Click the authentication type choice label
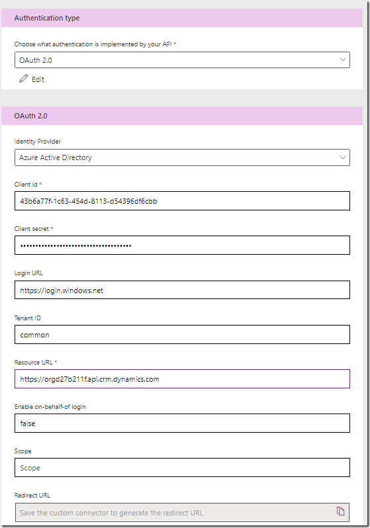 tap(93, 44)
